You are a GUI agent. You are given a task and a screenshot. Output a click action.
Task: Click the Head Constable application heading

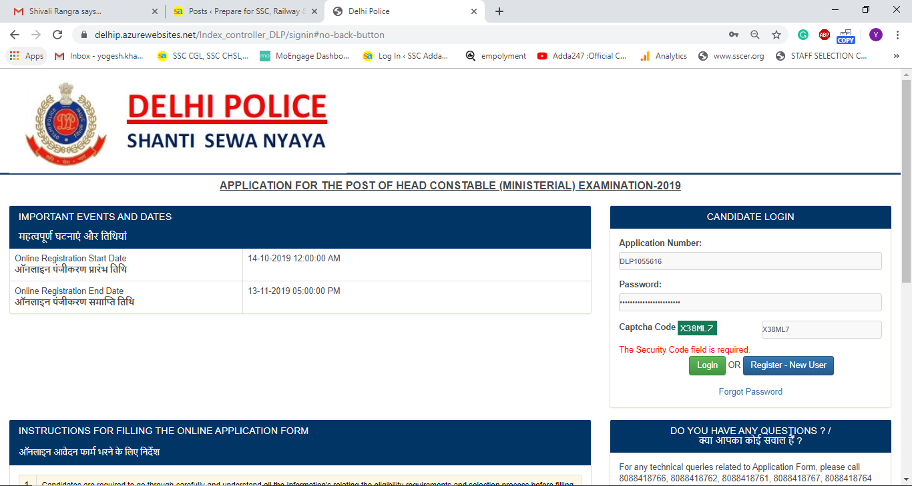(x=450, y=185)
